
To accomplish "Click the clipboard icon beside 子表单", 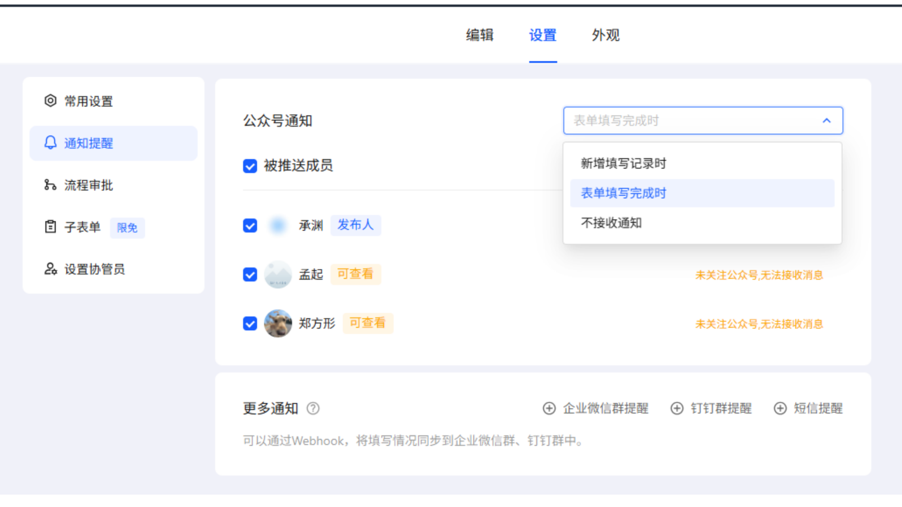I will click(50, 227).
